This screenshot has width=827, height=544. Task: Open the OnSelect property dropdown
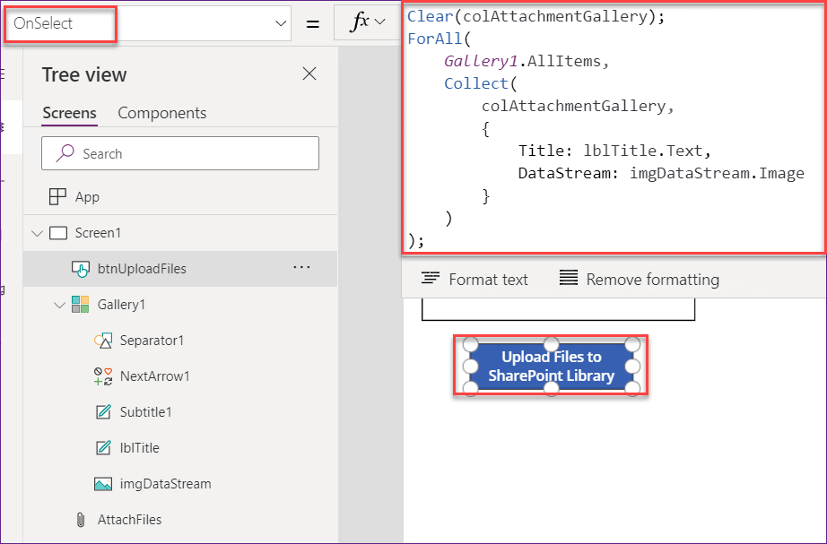(282, 22)
